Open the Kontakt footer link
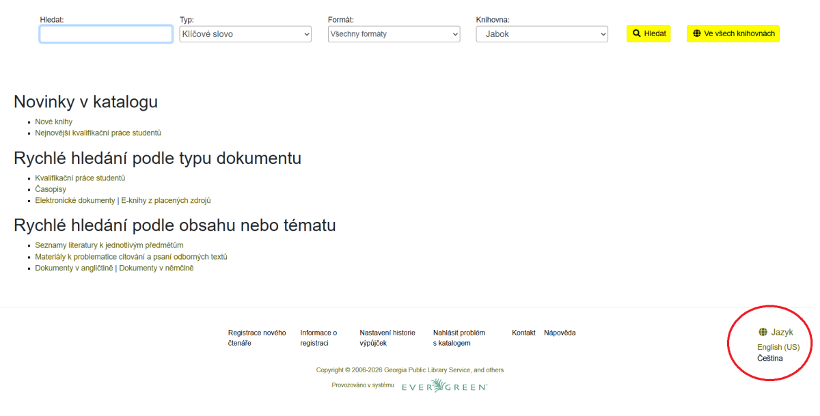820x416 pixels. [x=523, y=333]
